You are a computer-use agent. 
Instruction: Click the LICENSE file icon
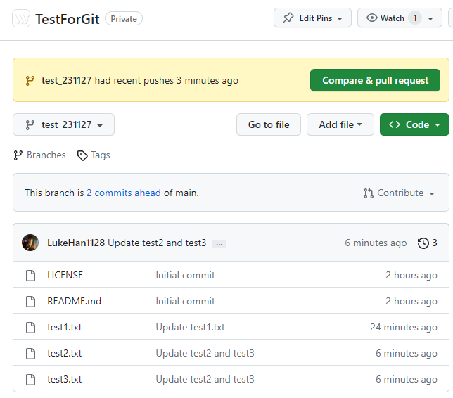[x=30, y=276]
